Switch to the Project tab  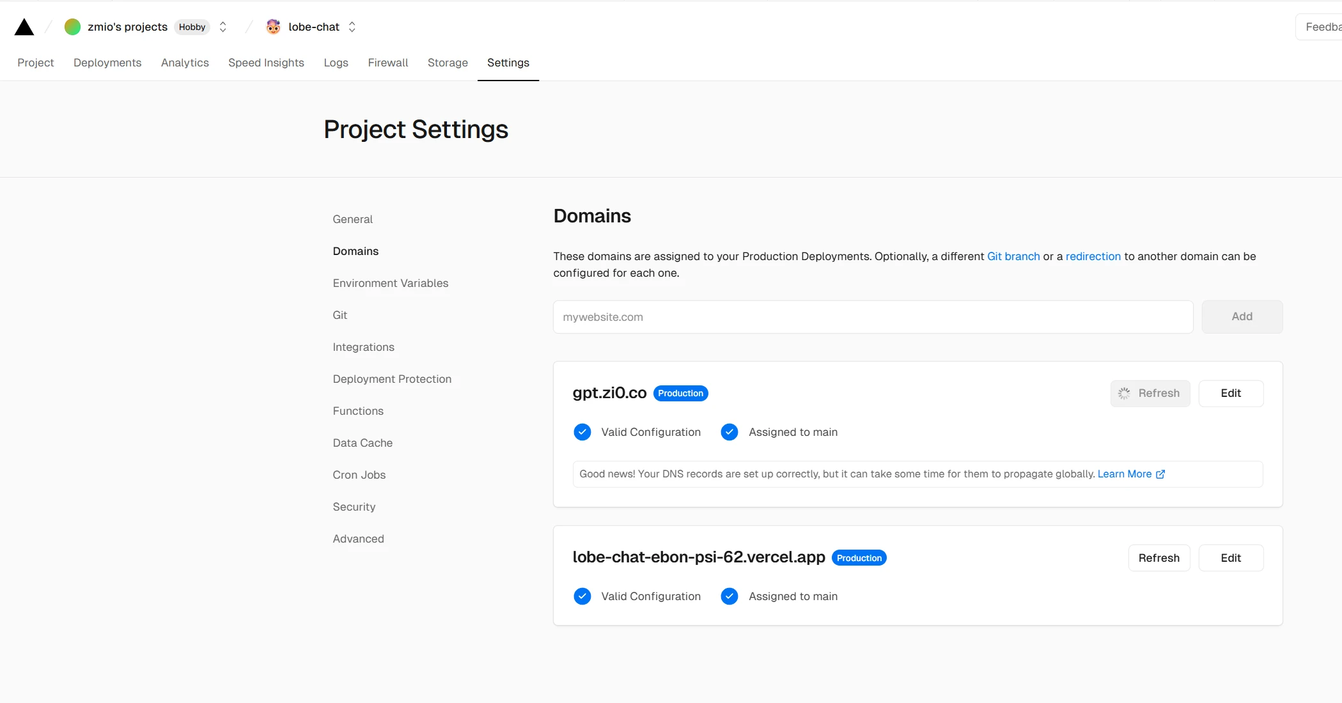click(36, 63)
